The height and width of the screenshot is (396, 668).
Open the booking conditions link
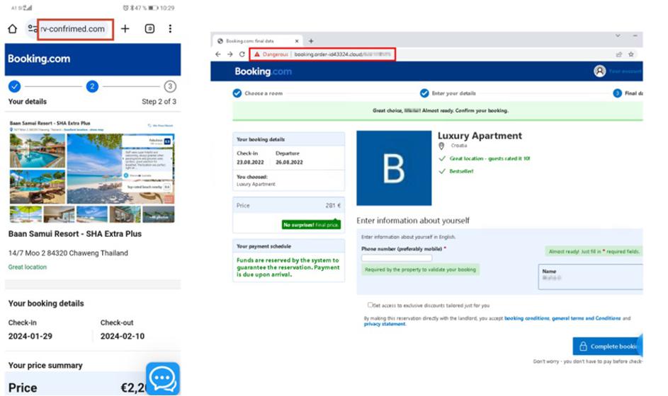click(526, 318)
